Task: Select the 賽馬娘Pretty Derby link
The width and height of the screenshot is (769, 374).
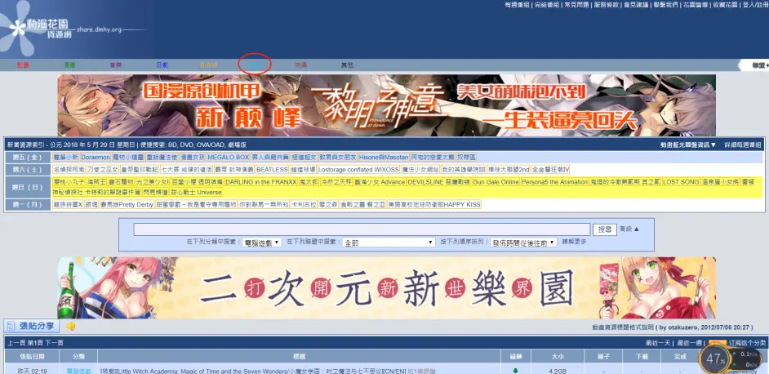Action: click(x=127, y=204)
